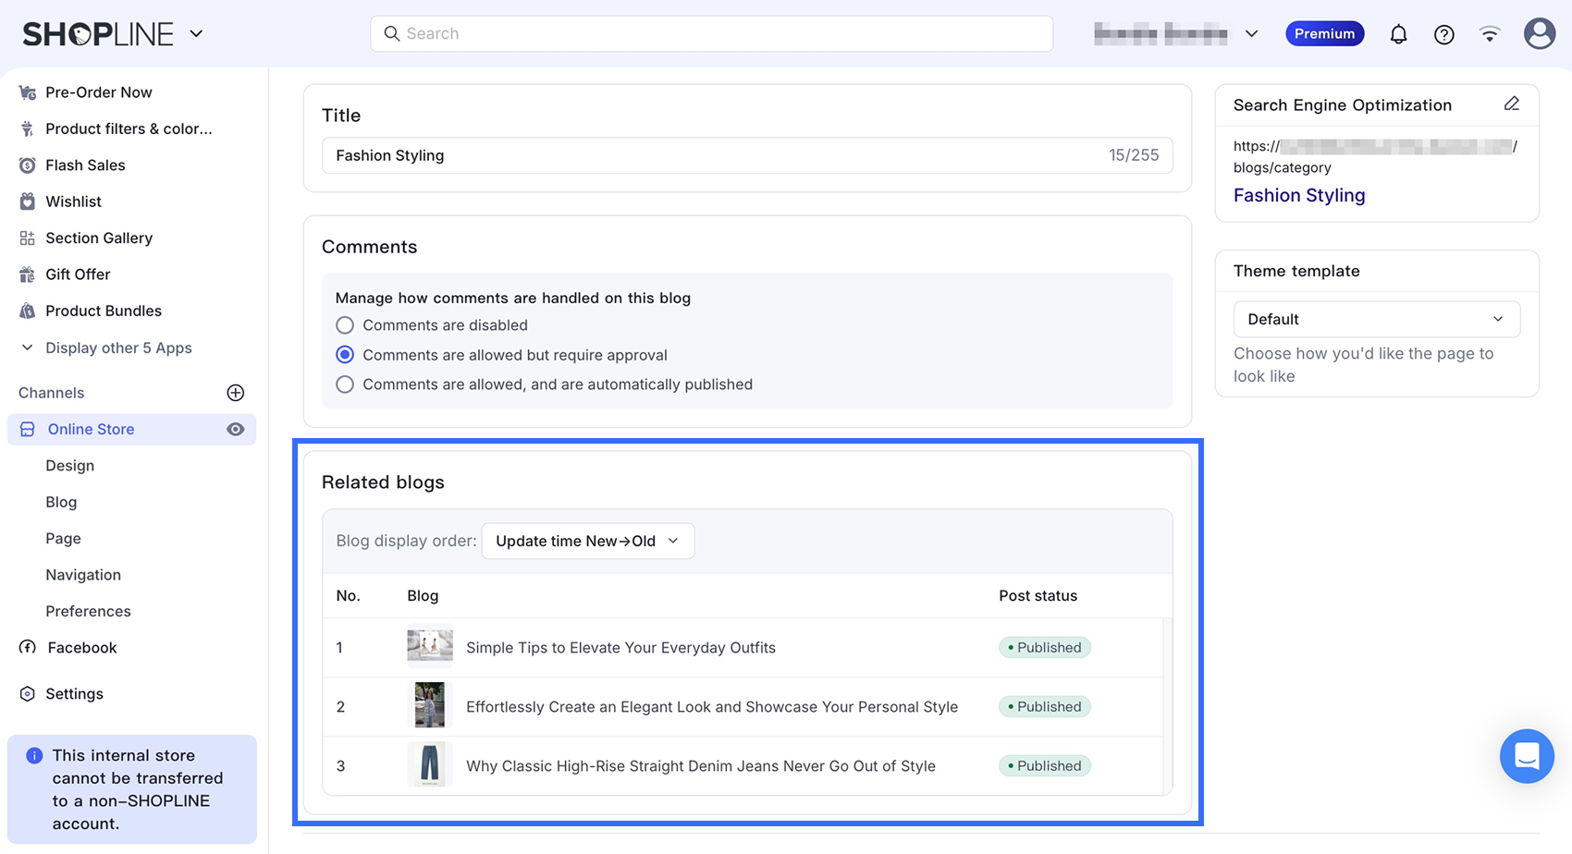This screenshot has width=1572, height=854.
Task: Open Preferences in the sidebar
Action: click(88, 611)
